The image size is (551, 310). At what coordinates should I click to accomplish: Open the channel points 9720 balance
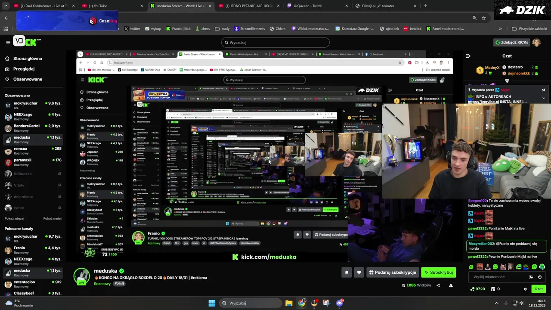pyautogui.click(x=478, y=289)
